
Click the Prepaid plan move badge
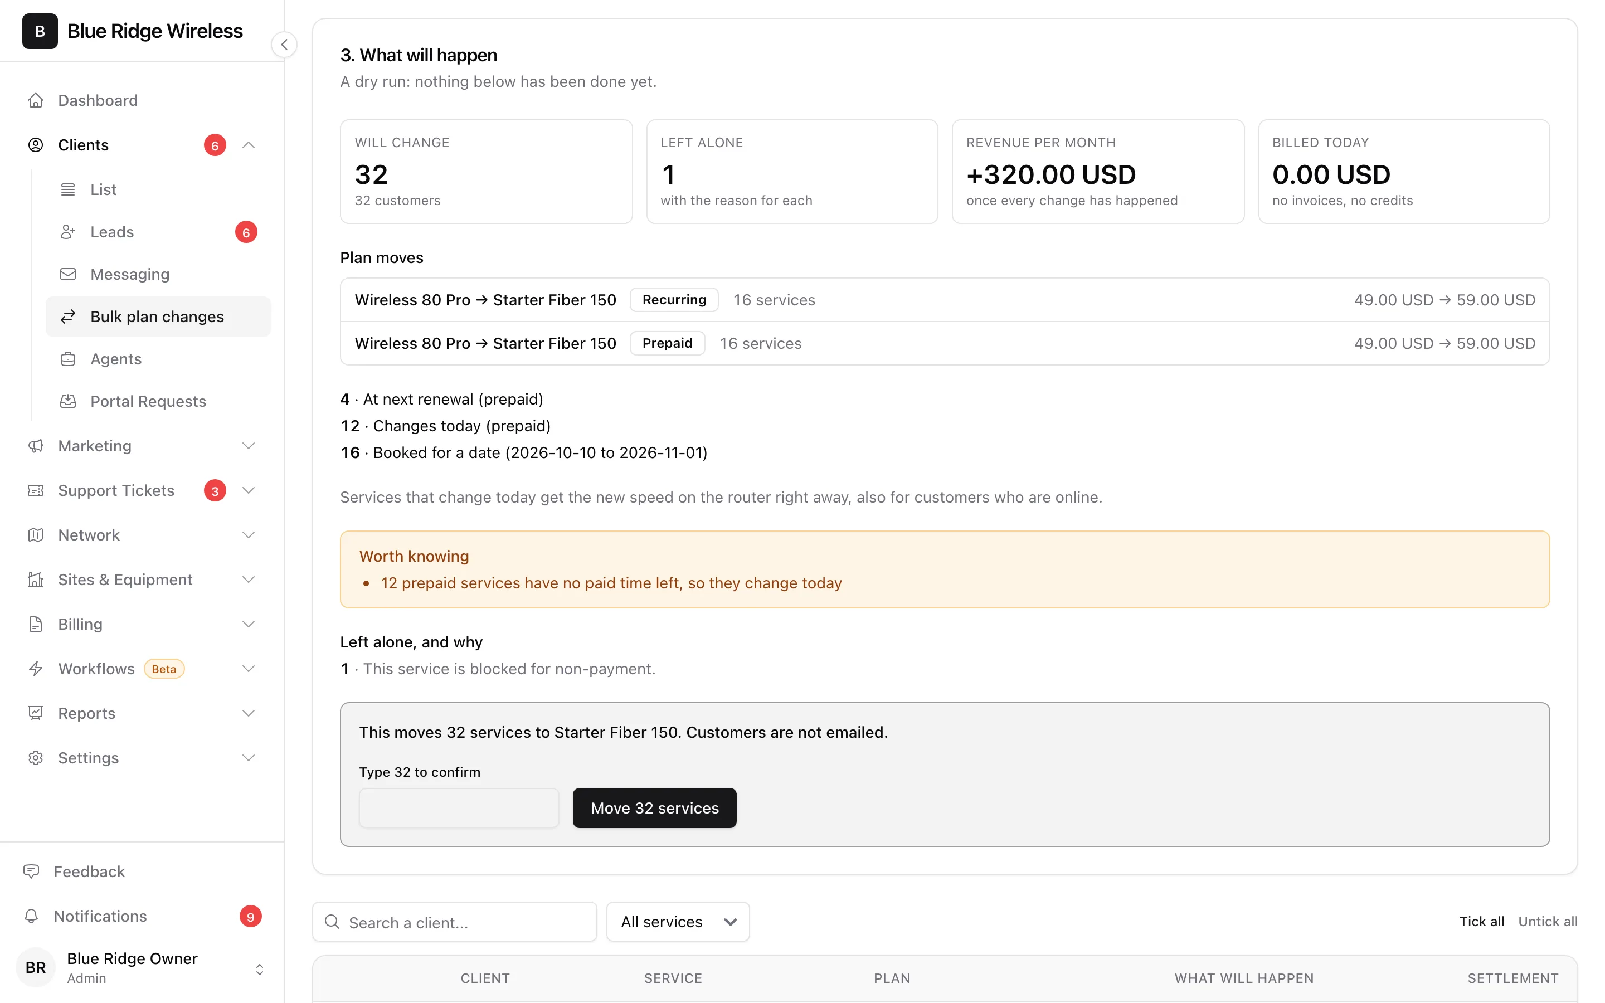pos(667,343)
